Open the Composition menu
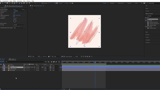This screenshot has height=90, width=160. coord(5,1)
